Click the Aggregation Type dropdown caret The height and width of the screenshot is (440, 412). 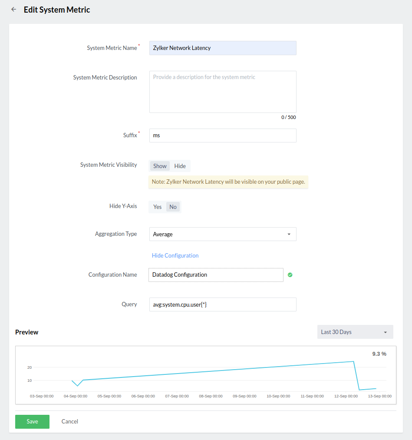point(289,234)
